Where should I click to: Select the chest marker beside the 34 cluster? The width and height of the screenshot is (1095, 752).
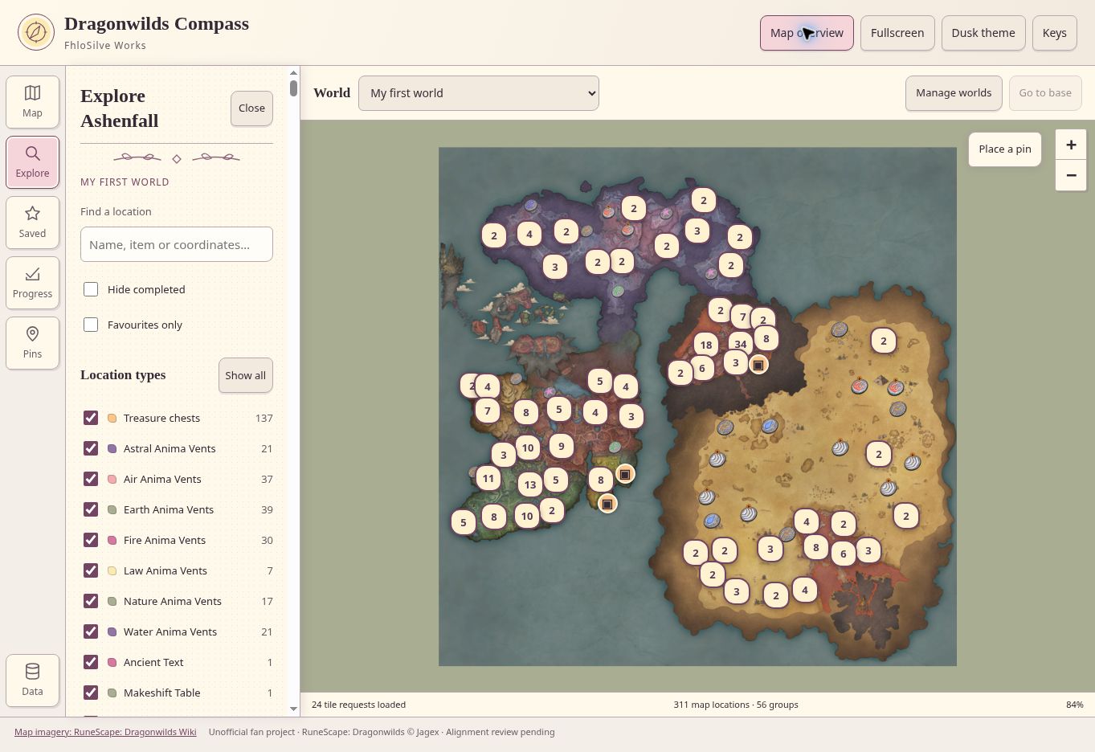pos(758,365)
